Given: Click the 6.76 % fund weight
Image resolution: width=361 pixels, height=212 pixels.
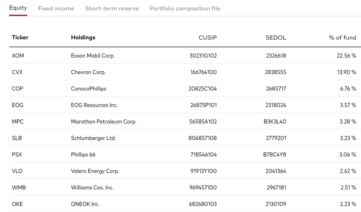Looking at the screenshot, I should click(348, 89).
